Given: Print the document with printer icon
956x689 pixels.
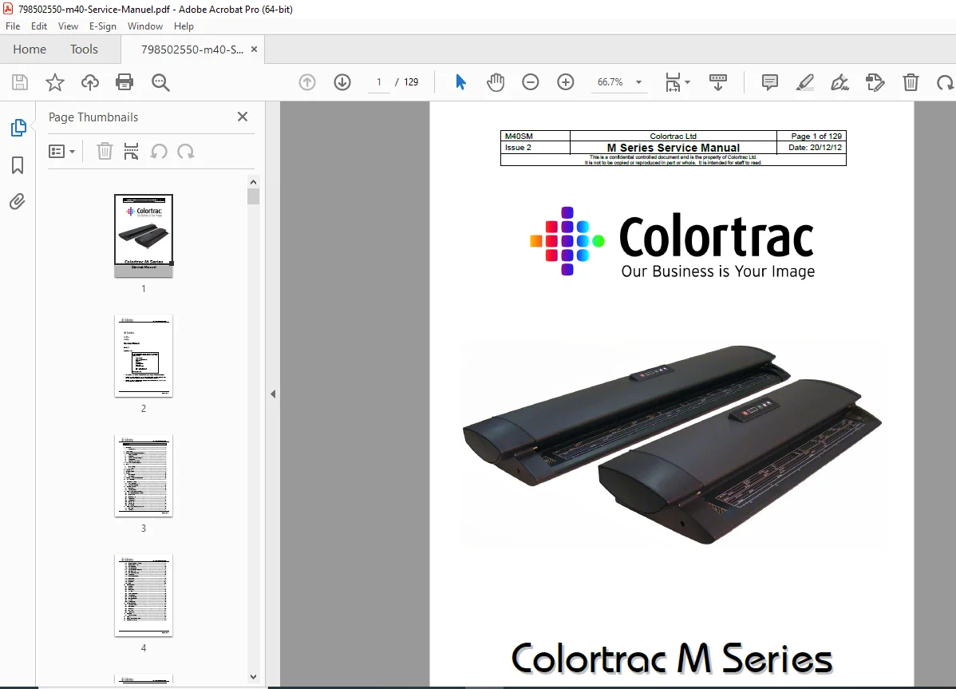Looking at the screenshot, I should 124,82.
